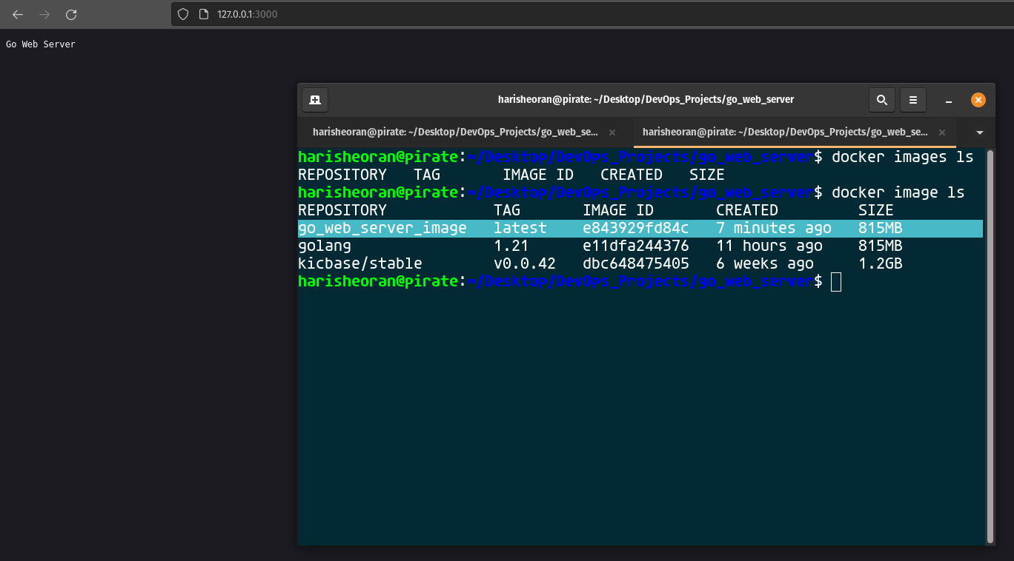This screenshot has width=1014, height=561.
Task: Open the terminal hamburger menu
Action: (912, 99)
